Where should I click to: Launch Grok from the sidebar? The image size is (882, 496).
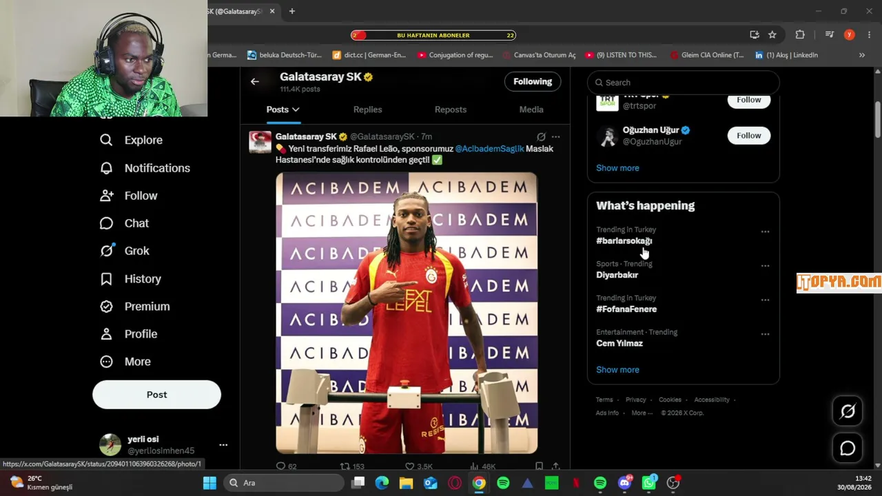[124, 251]
